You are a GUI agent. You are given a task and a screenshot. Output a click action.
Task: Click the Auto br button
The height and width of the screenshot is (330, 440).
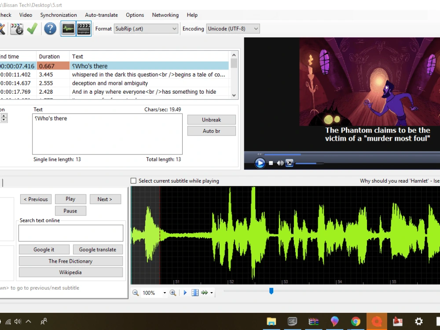click(211, 131)
